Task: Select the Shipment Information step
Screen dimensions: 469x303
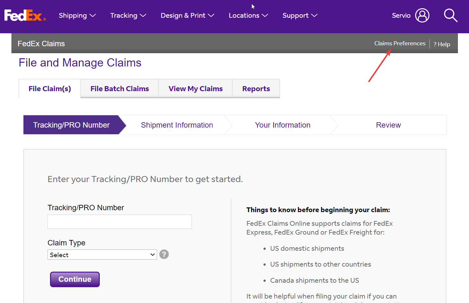Action: tap(177, 125)
